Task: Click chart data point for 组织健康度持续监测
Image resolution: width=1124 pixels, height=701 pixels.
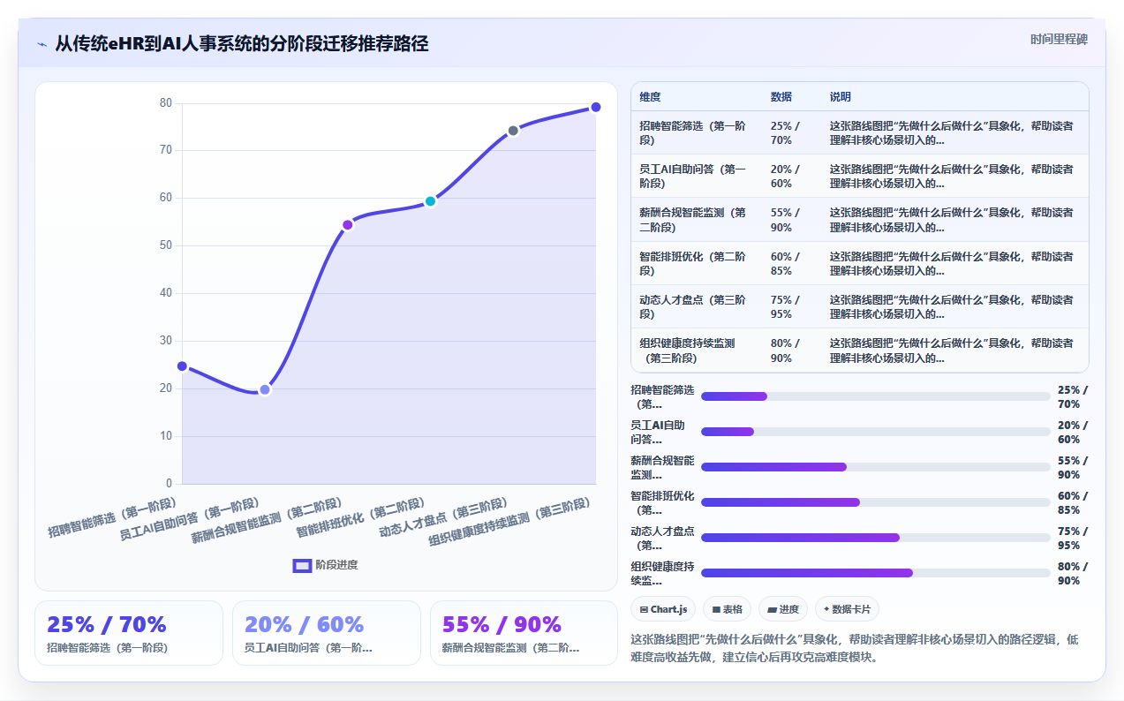Action: click(596, 107)
